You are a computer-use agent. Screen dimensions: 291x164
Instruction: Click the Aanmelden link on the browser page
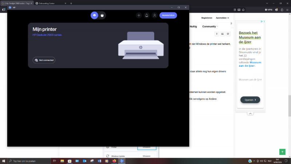(x=222, y=18)
